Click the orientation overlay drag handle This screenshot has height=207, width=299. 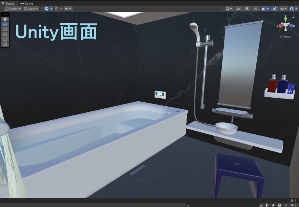click(275, 14)
